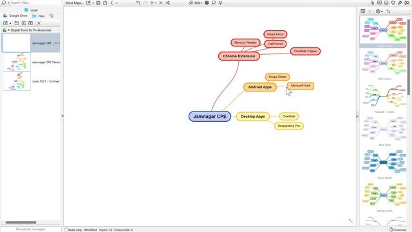Click the delete X icon in file panel
The width and height of the screenshot is (412, 232).
(39, 23)
